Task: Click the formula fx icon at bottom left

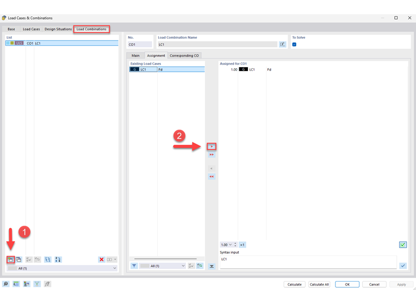Action: coord(47,284)
